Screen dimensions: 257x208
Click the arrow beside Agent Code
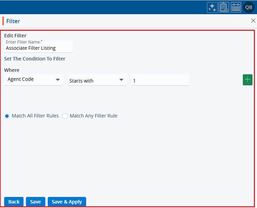tap(58, 80)
